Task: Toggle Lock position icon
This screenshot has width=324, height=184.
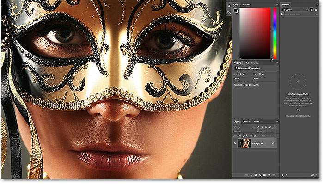Action: pos(247,136)
